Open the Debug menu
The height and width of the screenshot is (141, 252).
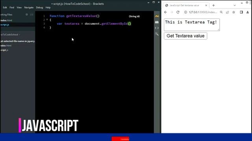pyautogui.click(x=39, y=7)
